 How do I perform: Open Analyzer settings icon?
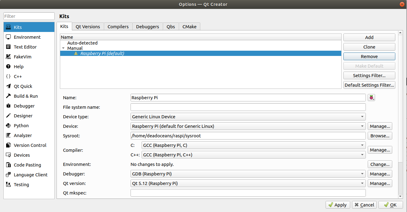[x=8, y=135]
